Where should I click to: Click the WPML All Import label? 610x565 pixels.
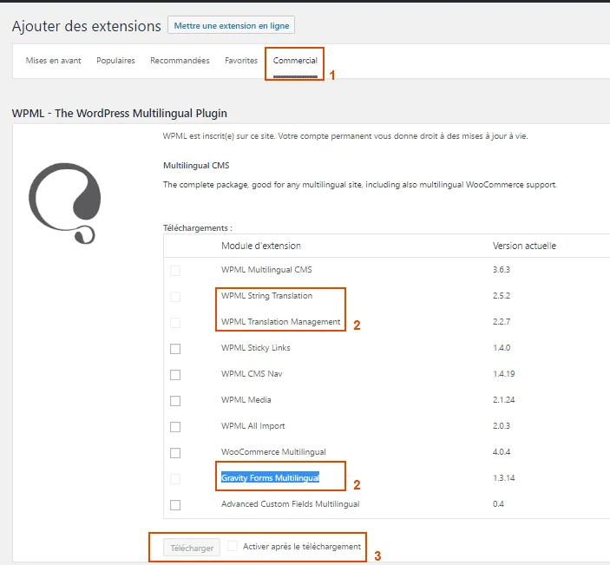253,425
